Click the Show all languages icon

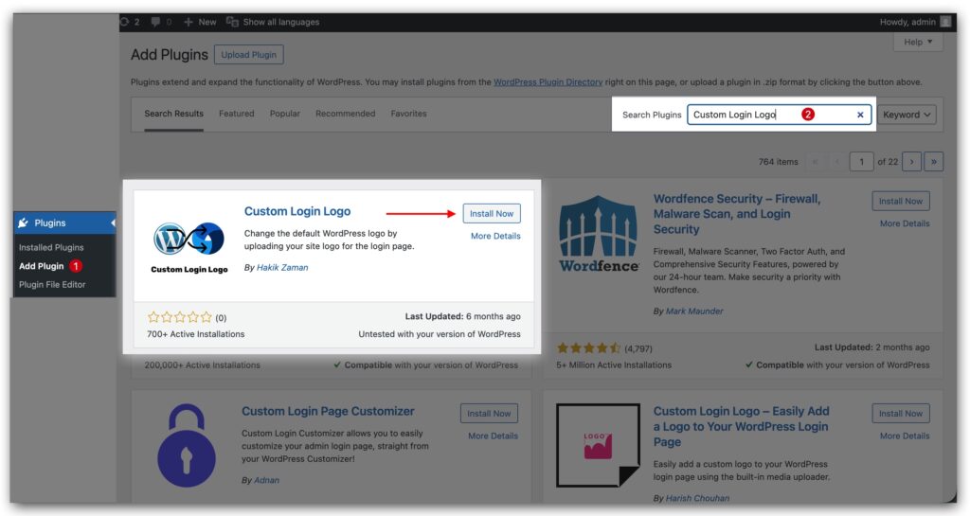(232, 22)
